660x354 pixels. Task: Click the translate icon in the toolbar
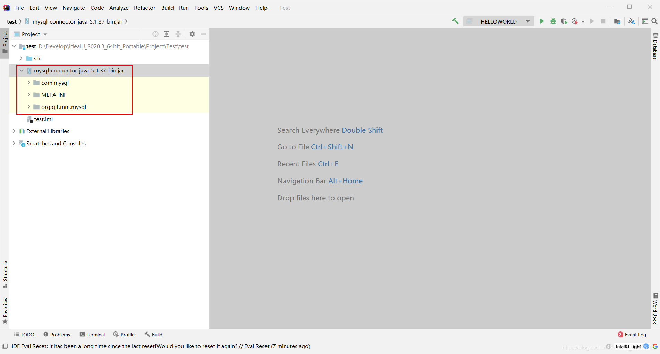(632, 21)
